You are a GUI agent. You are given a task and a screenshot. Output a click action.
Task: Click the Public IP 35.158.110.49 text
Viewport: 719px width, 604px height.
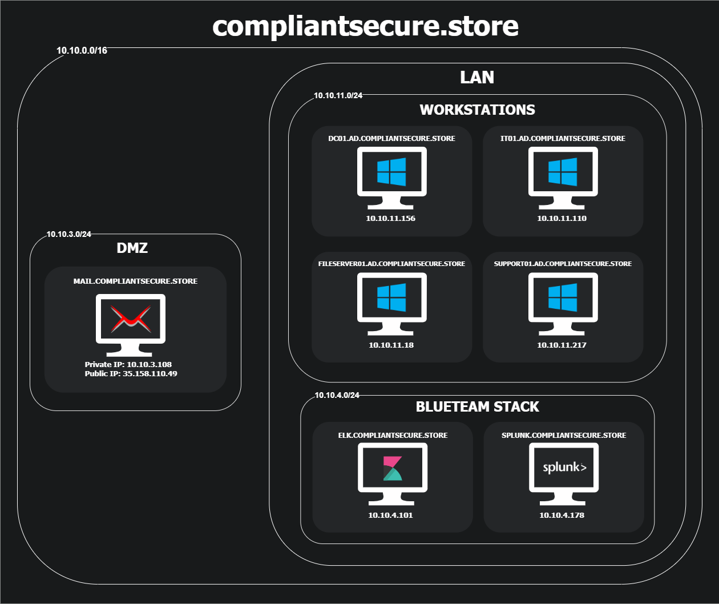point(132,374)
